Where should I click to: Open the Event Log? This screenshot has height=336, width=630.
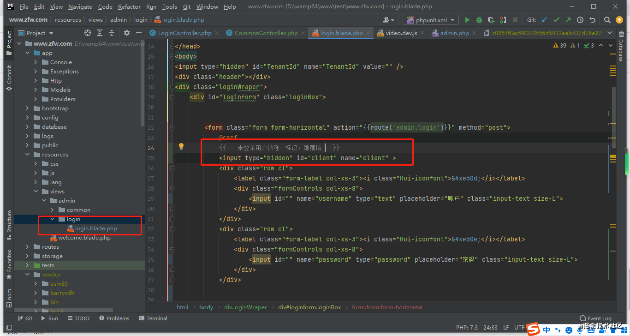[x=595, y=318]
